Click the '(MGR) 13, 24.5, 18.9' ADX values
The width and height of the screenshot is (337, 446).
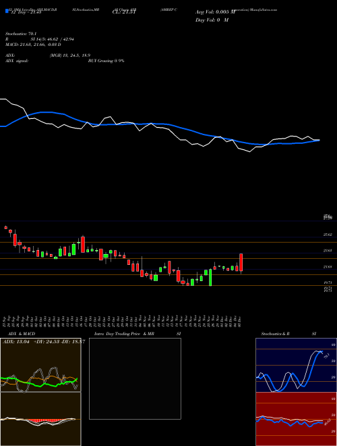coord(70,55)
